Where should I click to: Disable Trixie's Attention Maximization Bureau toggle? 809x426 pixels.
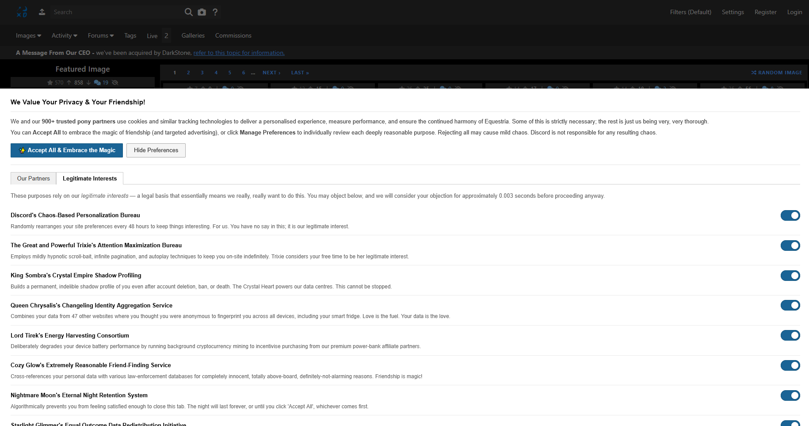click(790, 246)
